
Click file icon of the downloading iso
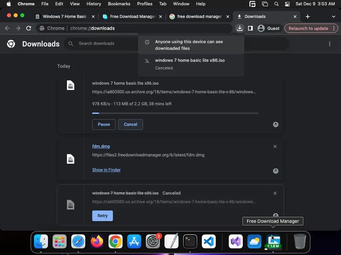pos(71,85)
